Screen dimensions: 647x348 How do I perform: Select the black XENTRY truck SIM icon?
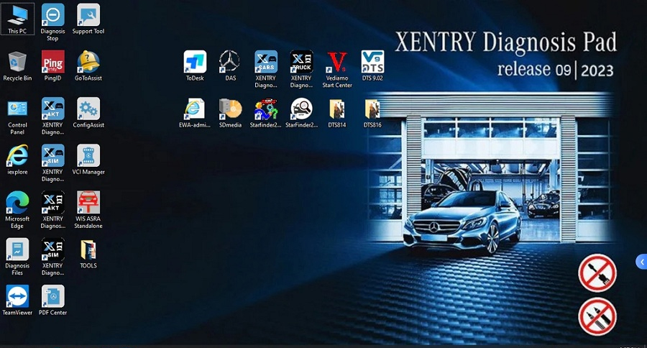(x=52, y=257)
